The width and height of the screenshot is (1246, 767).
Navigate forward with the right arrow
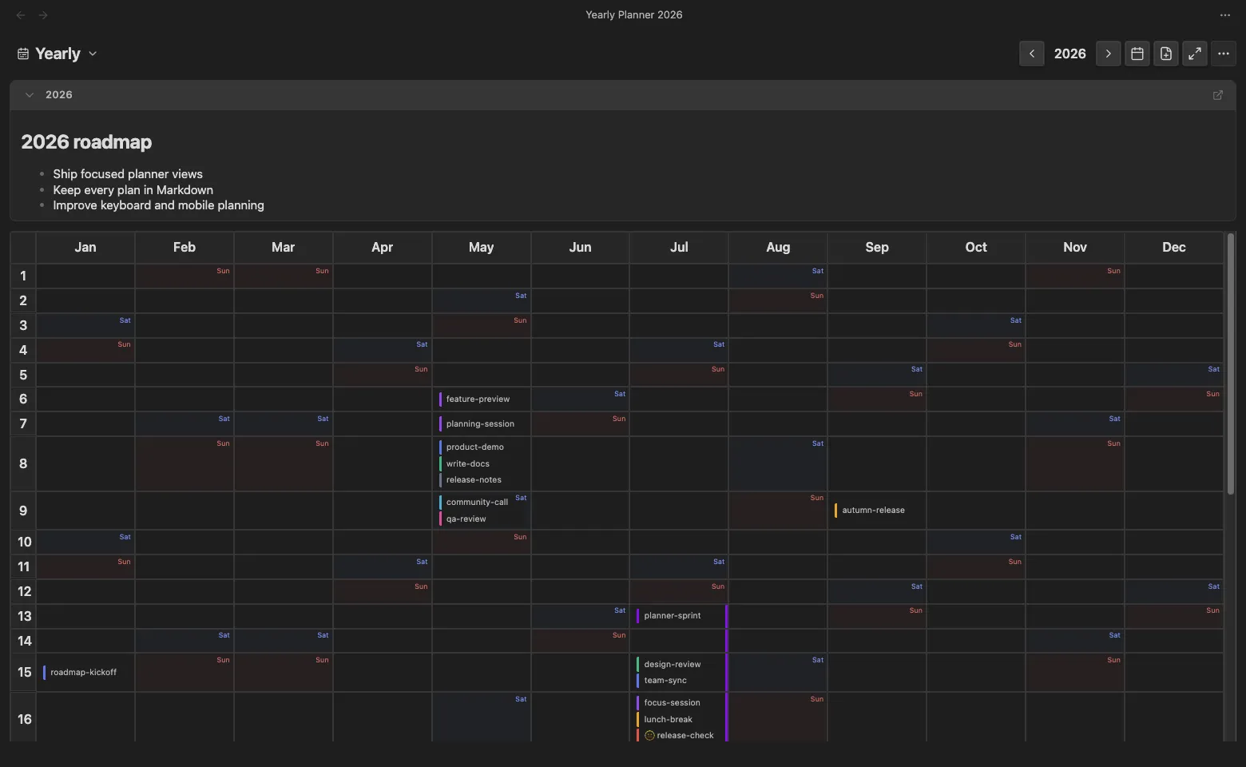coord(43,15)
